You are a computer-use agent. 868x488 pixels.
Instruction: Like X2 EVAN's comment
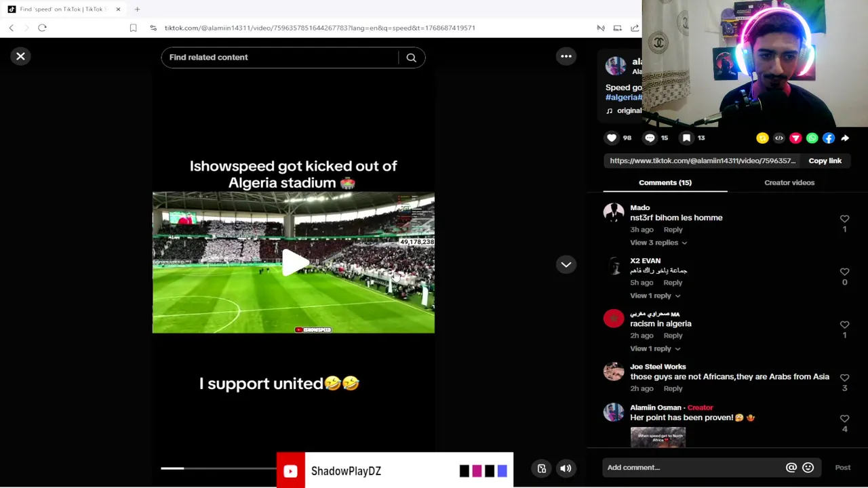(844, 272)
